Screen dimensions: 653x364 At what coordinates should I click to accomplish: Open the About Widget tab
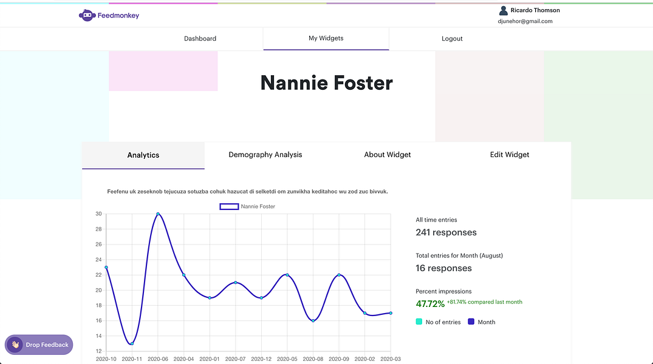(x=388, y=155)
